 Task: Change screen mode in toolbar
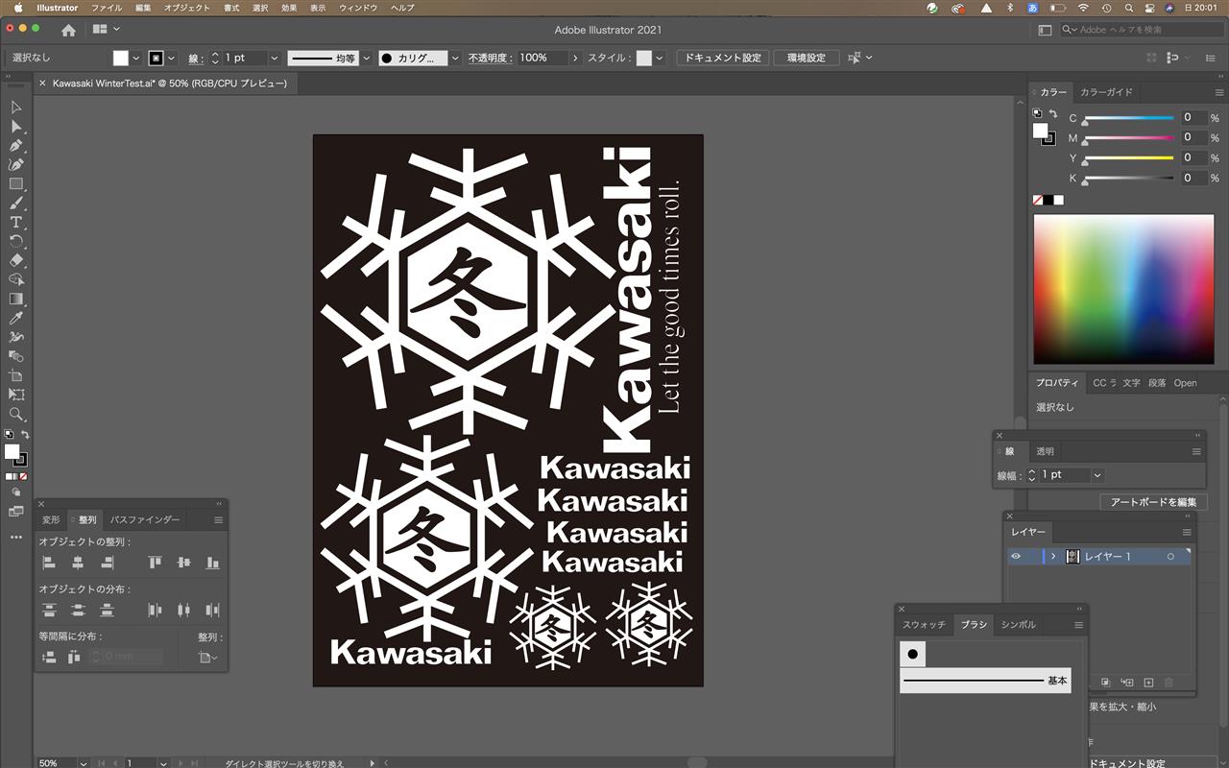[16, 512]
